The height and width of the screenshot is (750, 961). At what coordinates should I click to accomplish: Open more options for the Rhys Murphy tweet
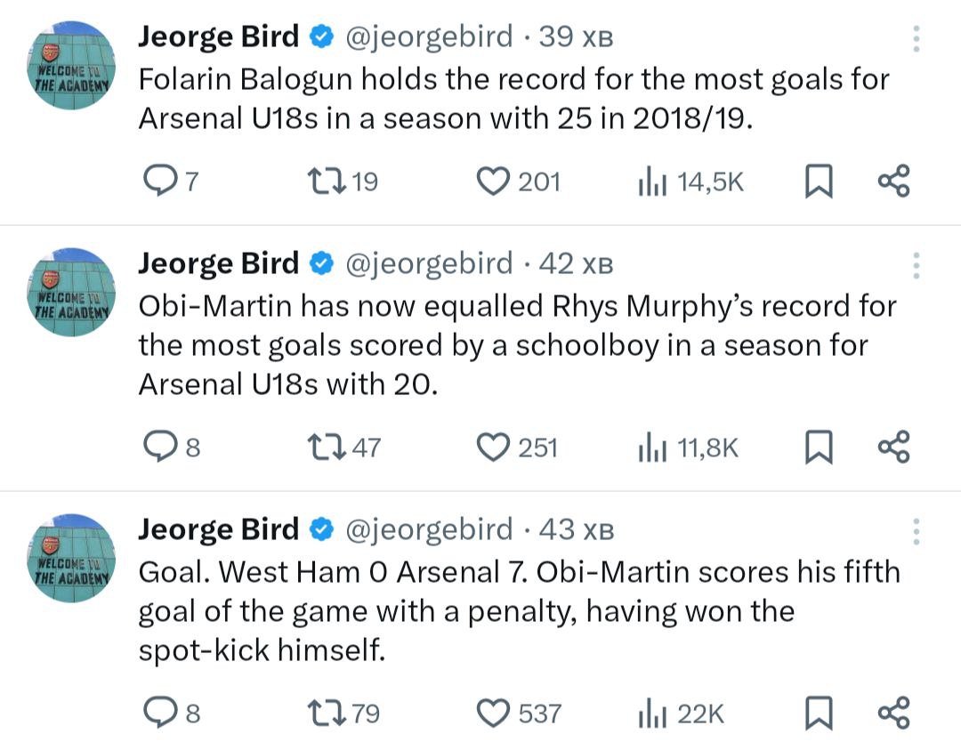[x=917, y=265]
